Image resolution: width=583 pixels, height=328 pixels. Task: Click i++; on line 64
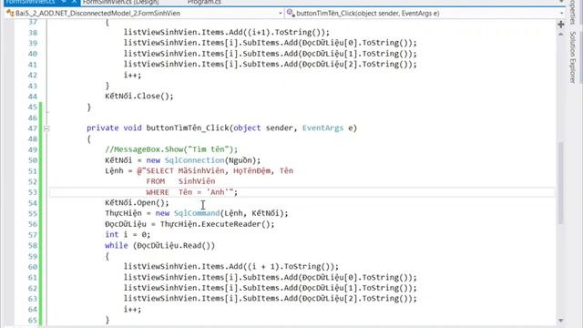[132, 310]
